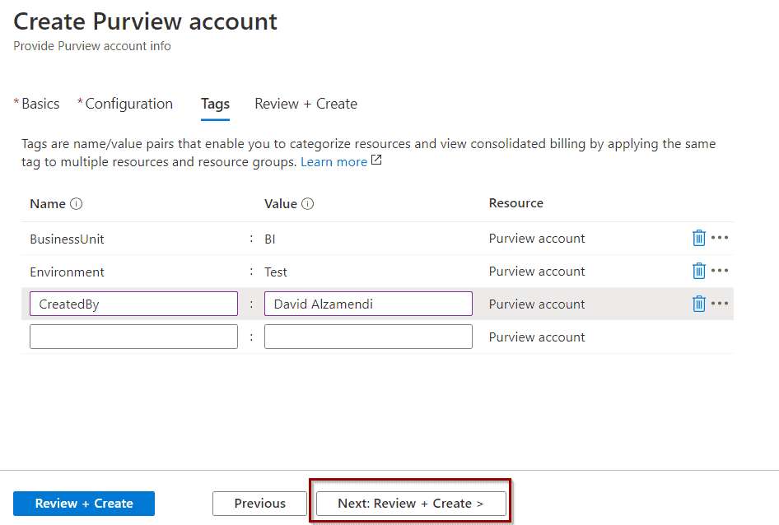Show info tooltip next to Name header
Image resolution: width=779 pixels, height=525 pixels.
click(76, 203)
